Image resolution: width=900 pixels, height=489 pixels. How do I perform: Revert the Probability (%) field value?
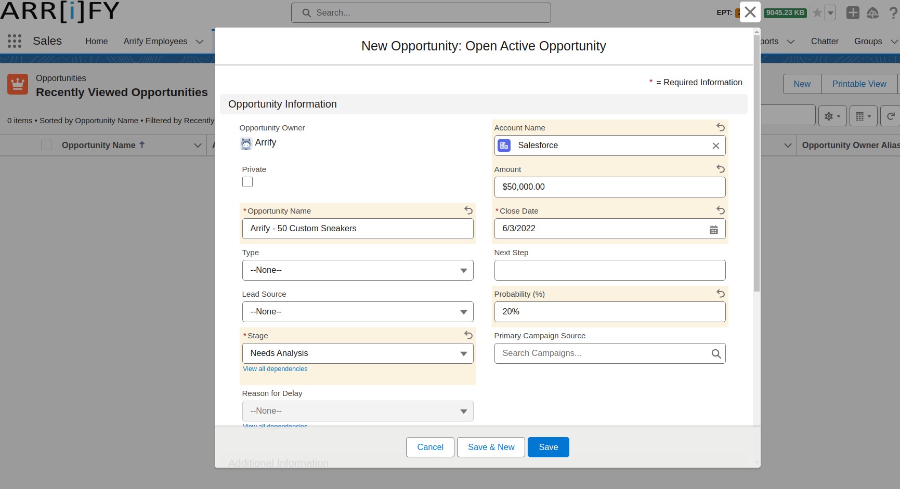point(720,294)
